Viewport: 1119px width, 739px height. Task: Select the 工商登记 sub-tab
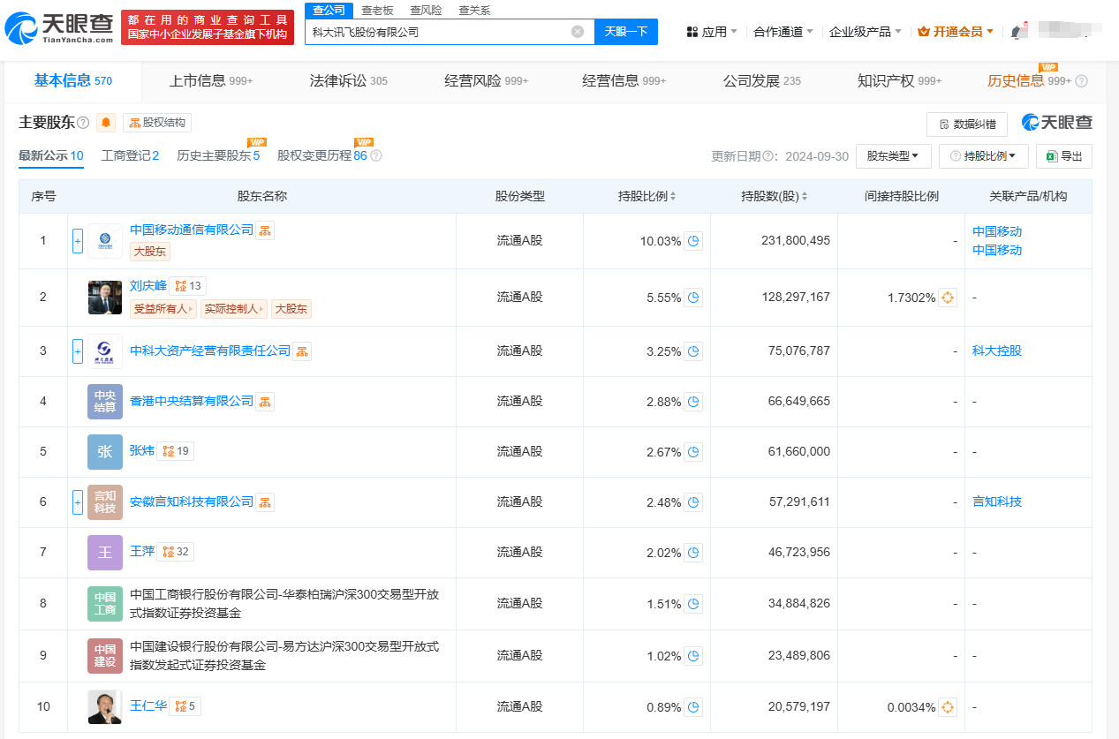pyautogui.click(x=130, y=155)
